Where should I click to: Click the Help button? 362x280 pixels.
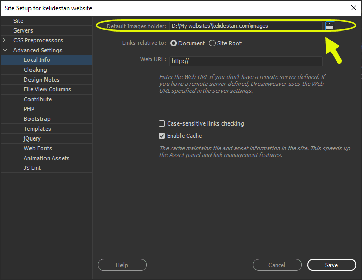(122, 265)
